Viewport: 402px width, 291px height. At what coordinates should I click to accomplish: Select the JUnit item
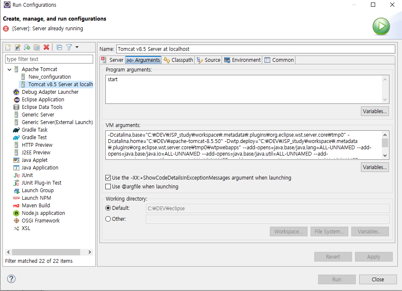[x=27, y=175]
